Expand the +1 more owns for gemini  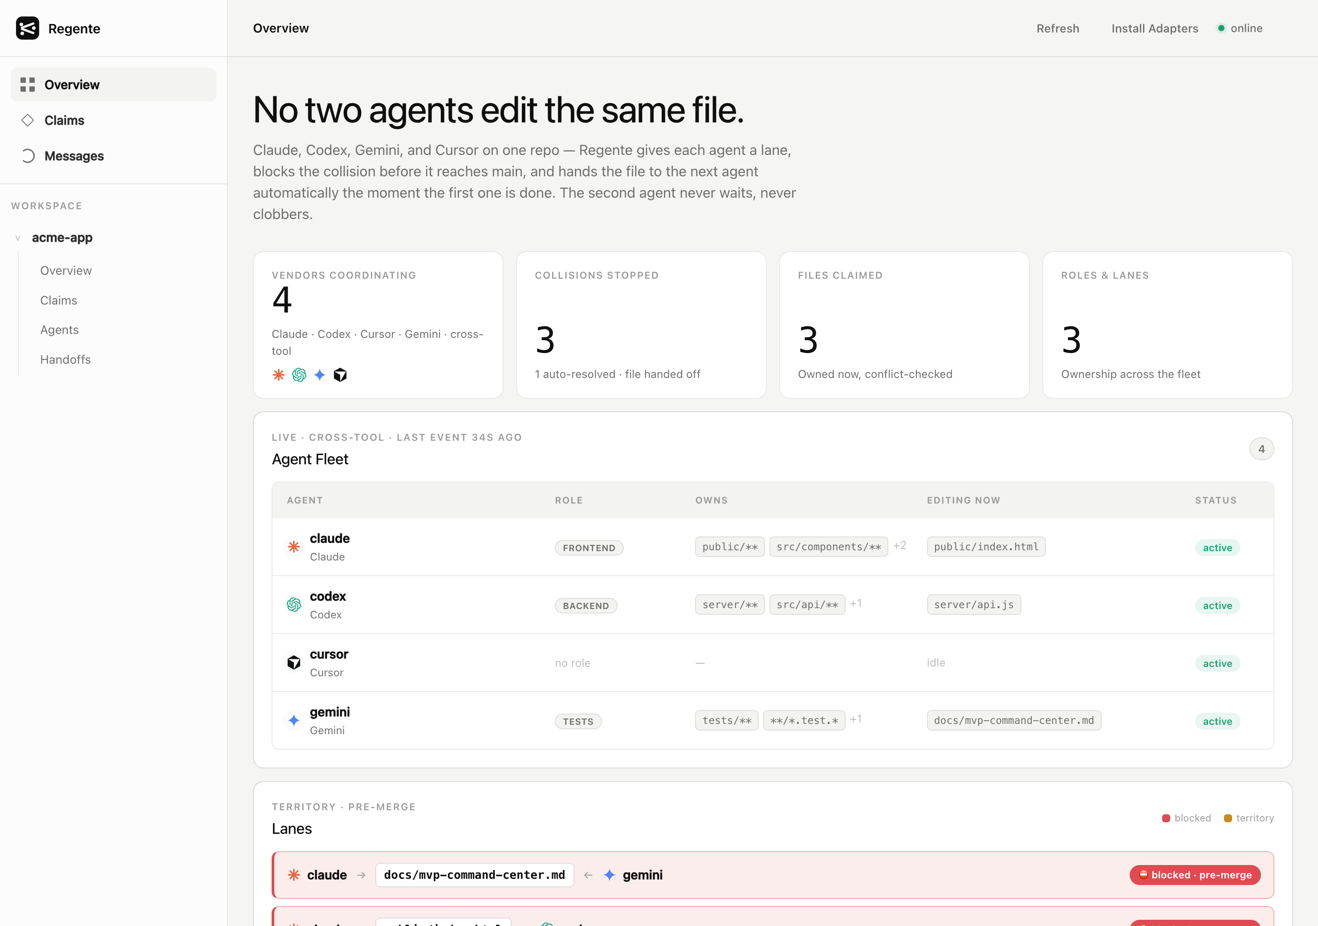(x=856, y=719)
